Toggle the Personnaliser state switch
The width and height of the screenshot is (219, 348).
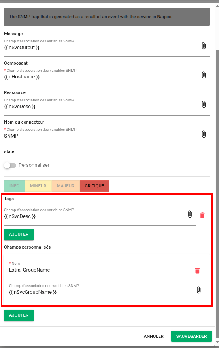(x=10, y=165)
